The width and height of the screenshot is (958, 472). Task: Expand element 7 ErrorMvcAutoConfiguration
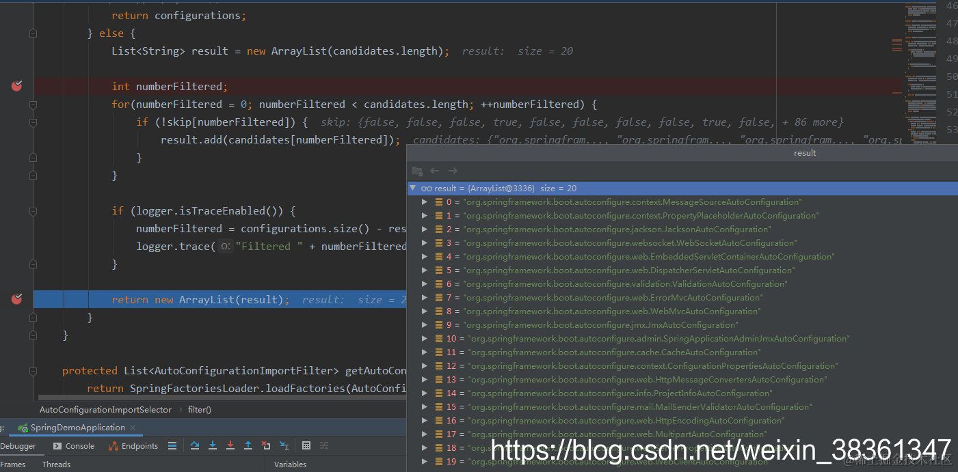pos(425,297)
